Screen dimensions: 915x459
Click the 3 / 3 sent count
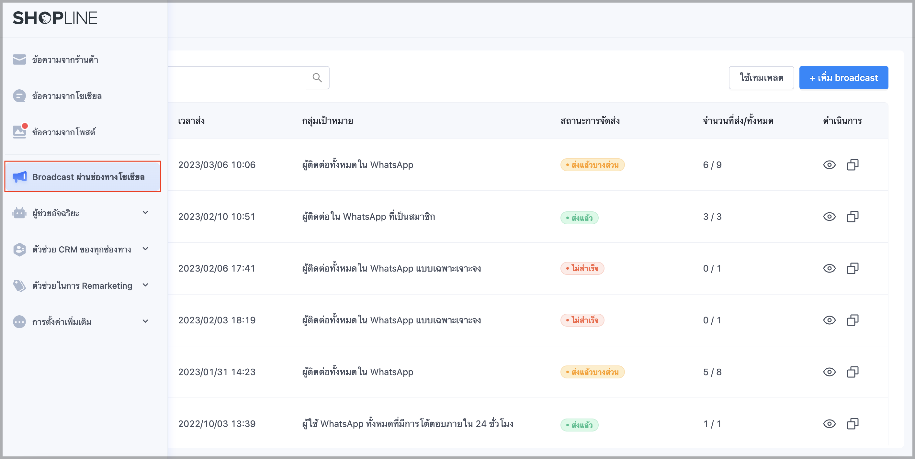tap(712, 217)
